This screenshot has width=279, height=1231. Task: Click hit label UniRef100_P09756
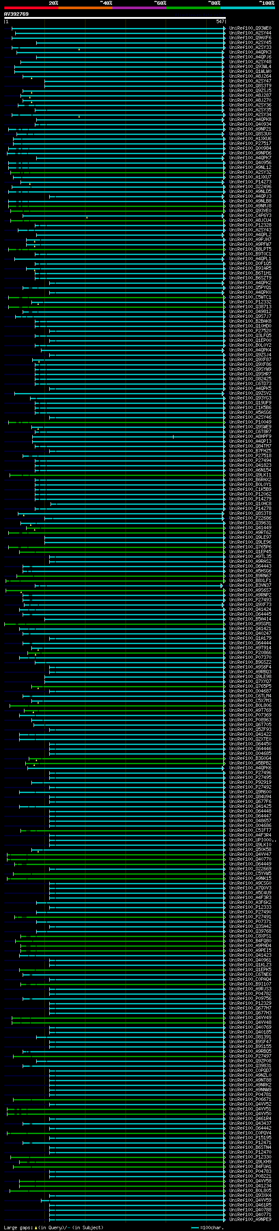250,999
